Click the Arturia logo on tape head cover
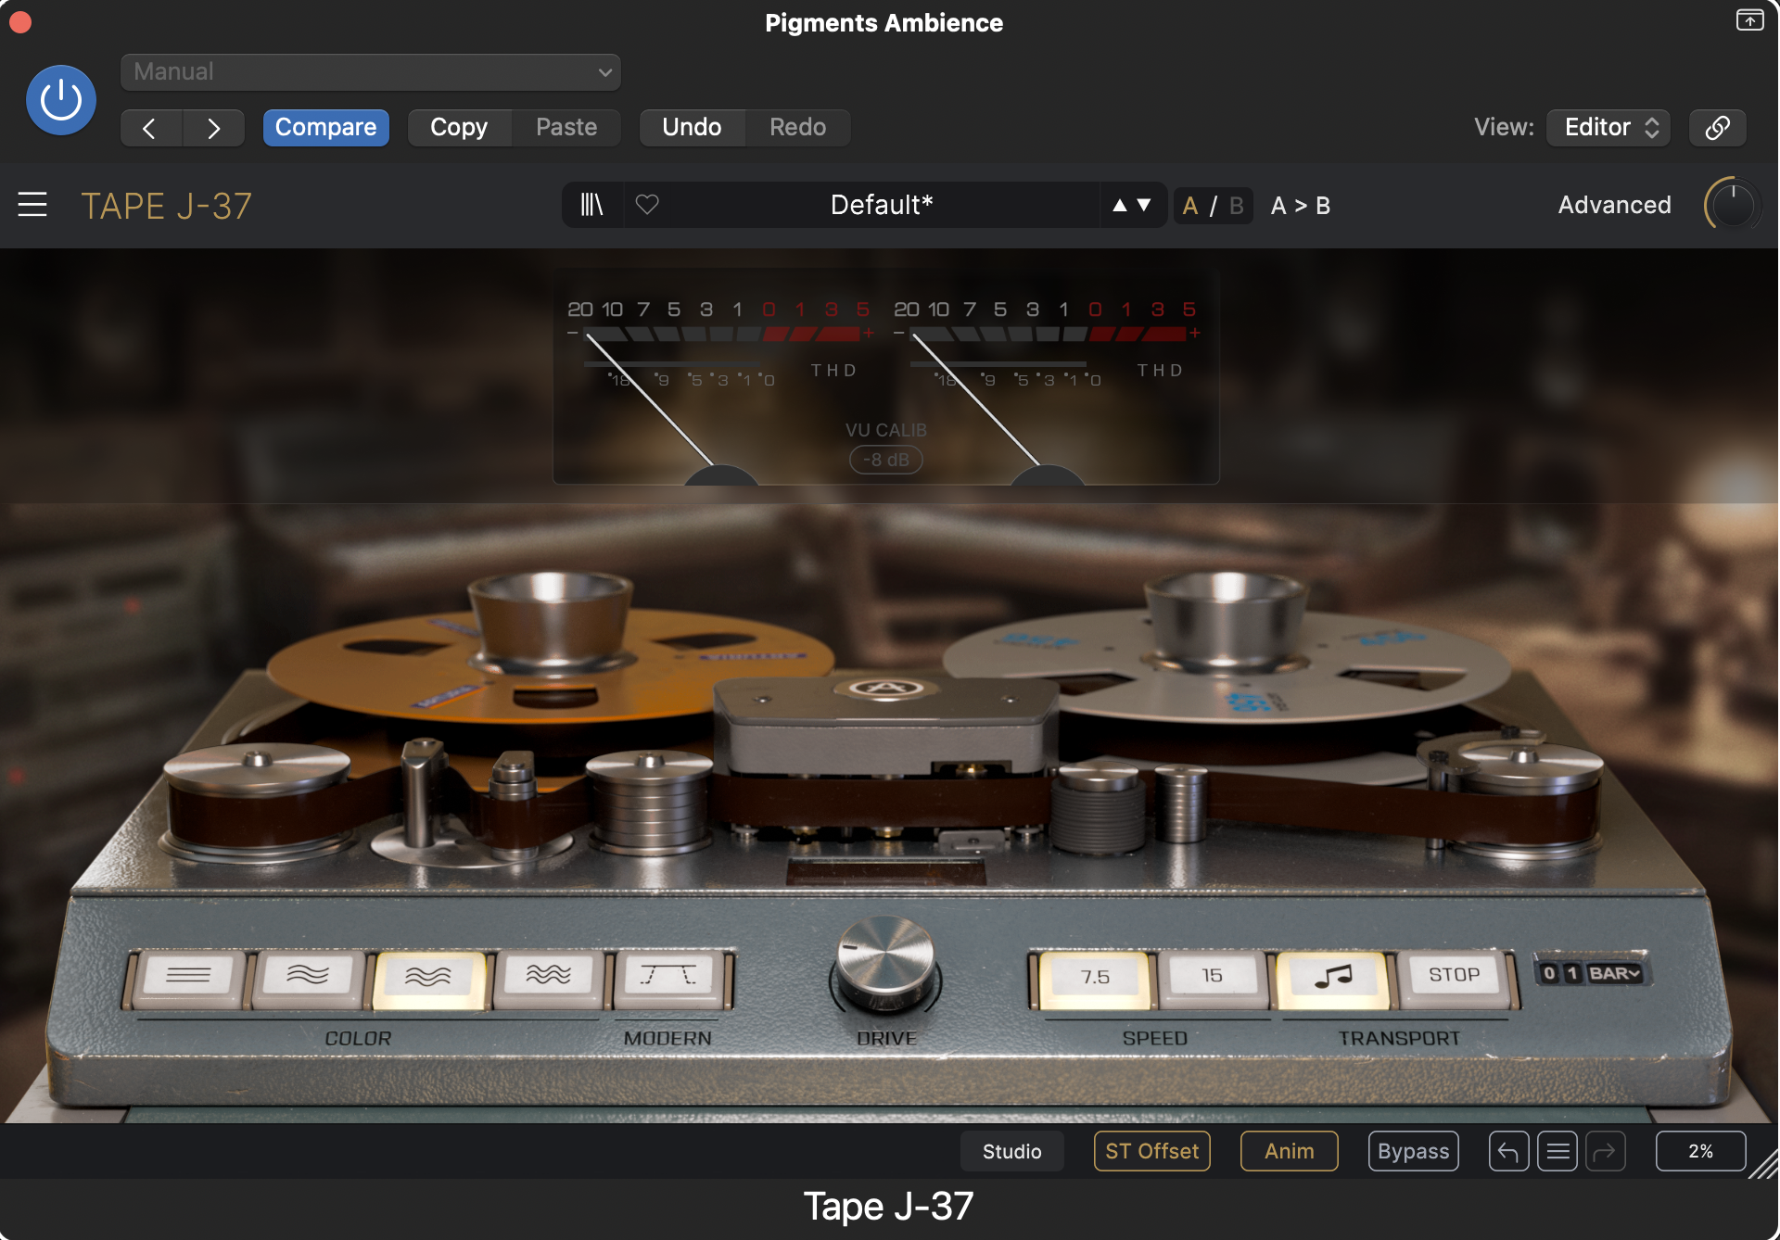1780x1240 pixels. (885, 688)
